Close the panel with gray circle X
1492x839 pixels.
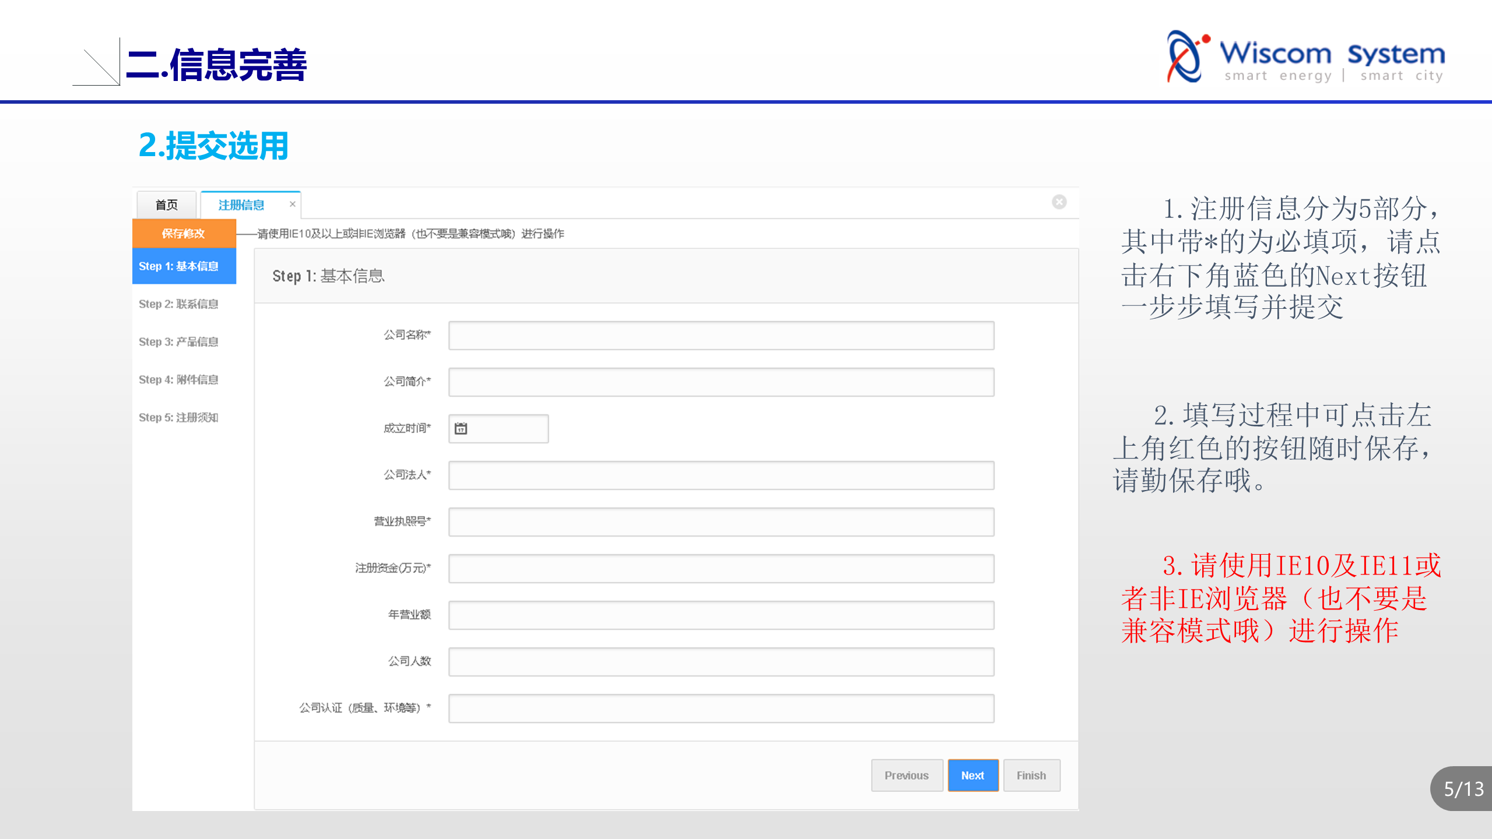click(1059, 202)
